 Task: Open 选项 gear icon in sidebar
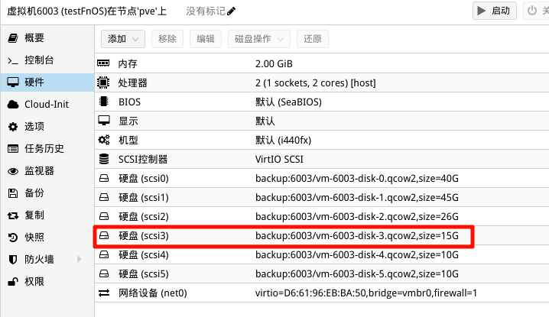[13, 126]
